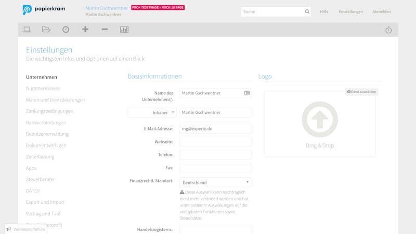This screenshot has height=234, width=416.
Task: Open Nummernkreise settings
Action: tap(43, 88)
